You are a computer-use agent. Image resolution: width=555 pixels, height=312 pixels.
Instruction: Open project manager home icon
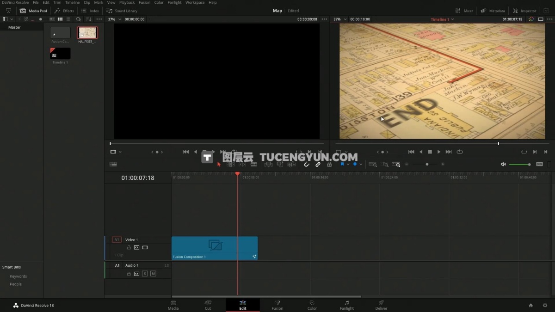point(531,305)
